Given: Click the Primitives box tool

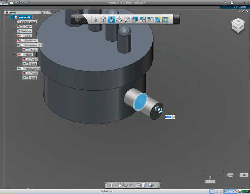Looking at the screenshot, I should pyautogui.click(x=104, y=19).
